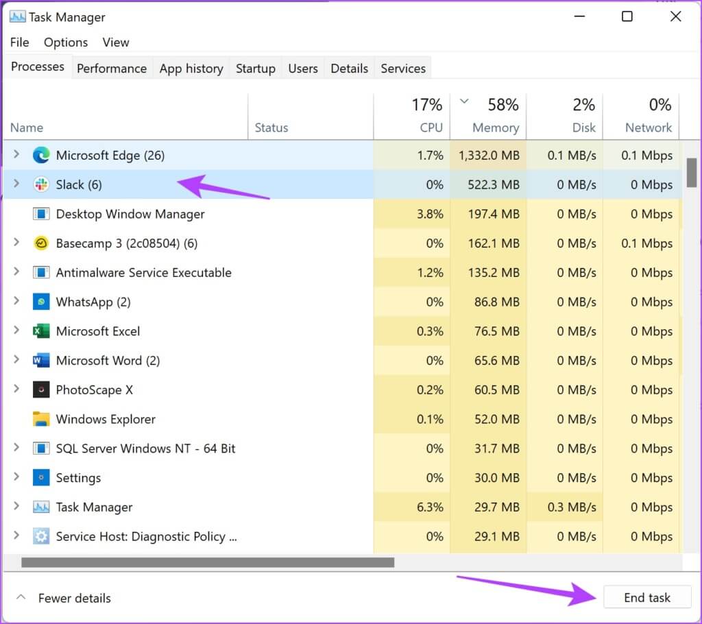702x624 pixels.
Task: Sort processes by Network column
Action: tap(641, 117)
